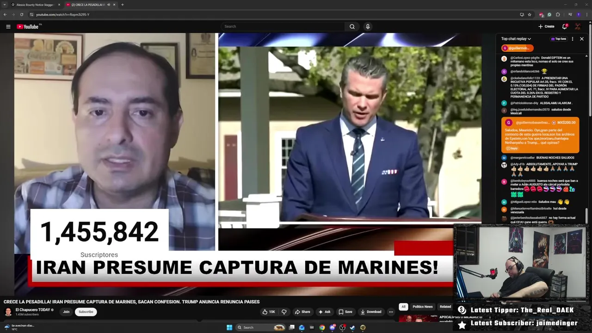Viewport: 592px width, 333px height.
Task: Open the YouTube hamburger guide menu
Action: tap(8, 26)
